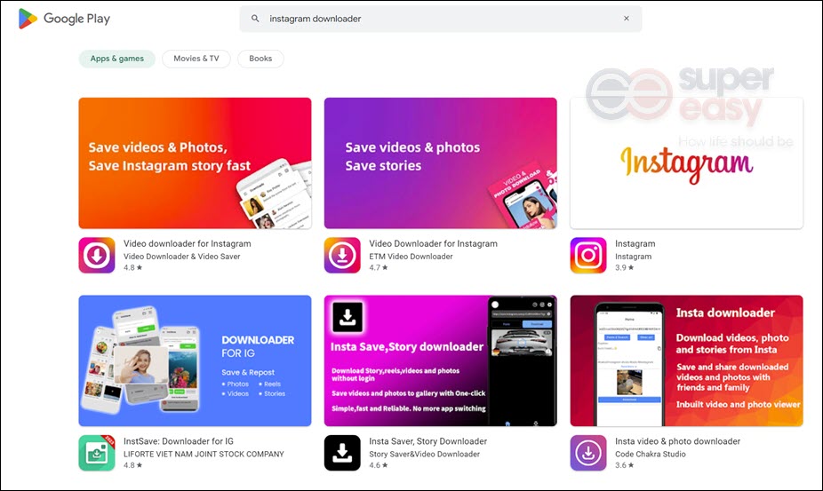Viewport: 823px width, 491px height.
Task: Open 'InstSave: Downloader for IG' title
Action: tap(179, 441)
